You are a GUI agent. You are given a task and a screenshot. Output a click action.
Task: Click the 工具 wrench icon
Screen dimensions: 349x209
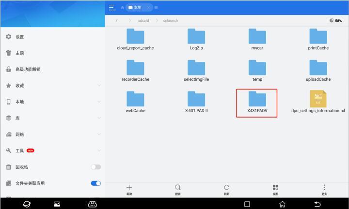pos(9,150)
